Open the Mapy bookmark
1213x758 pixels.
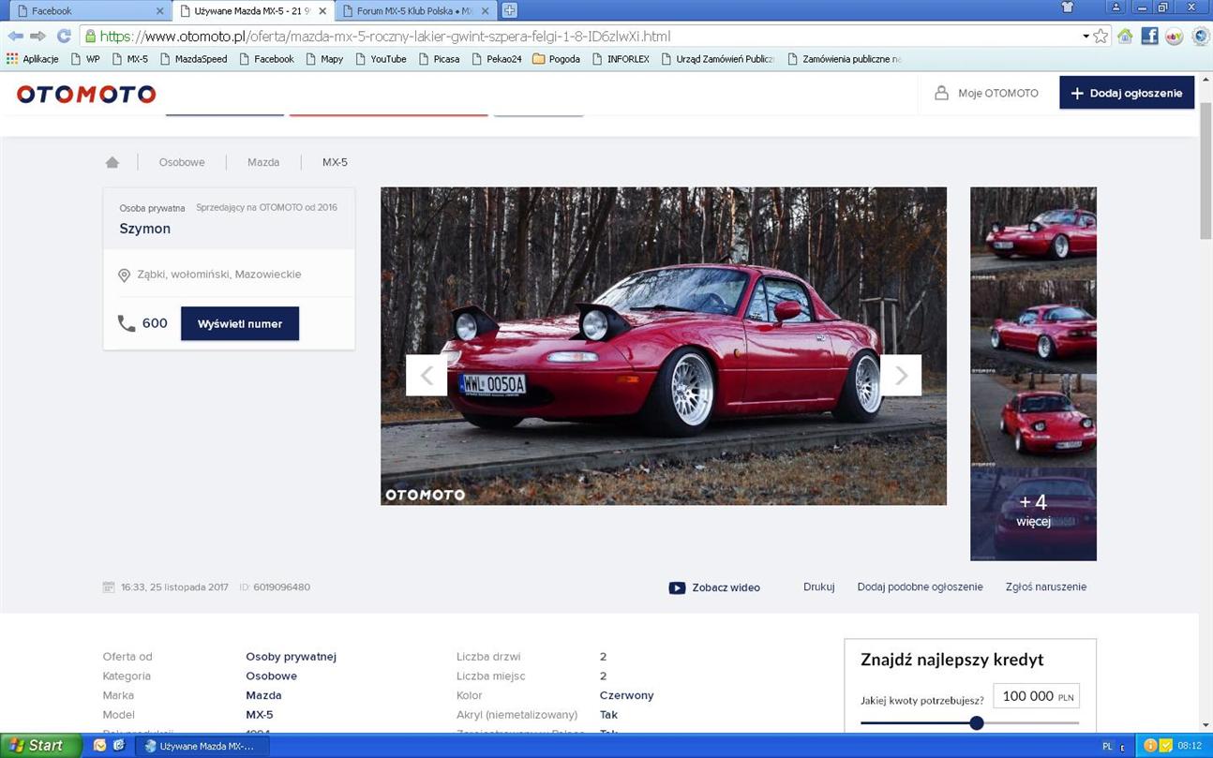coord(324,59)
